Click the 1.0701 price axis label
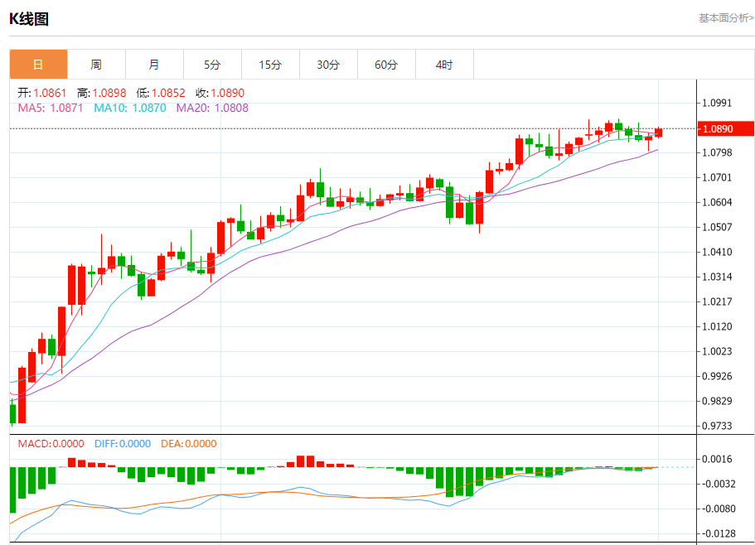This screenshot has width=755, height=545. point(717,177)
